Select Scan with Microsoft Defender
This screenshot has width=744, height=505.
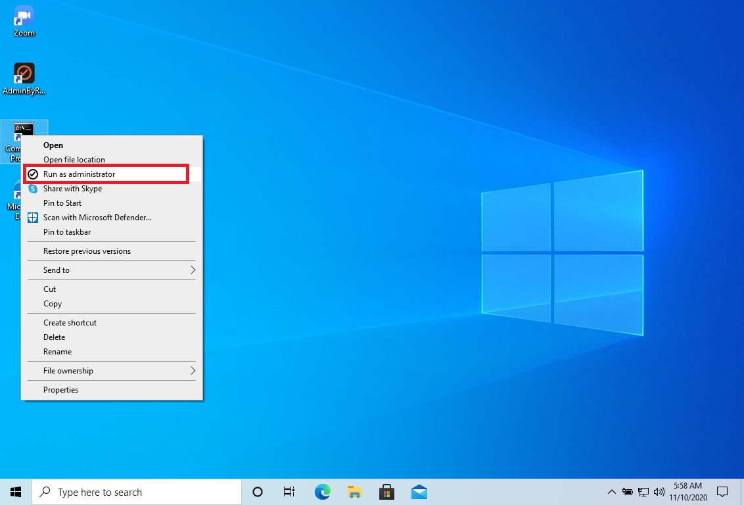point(112,218)
